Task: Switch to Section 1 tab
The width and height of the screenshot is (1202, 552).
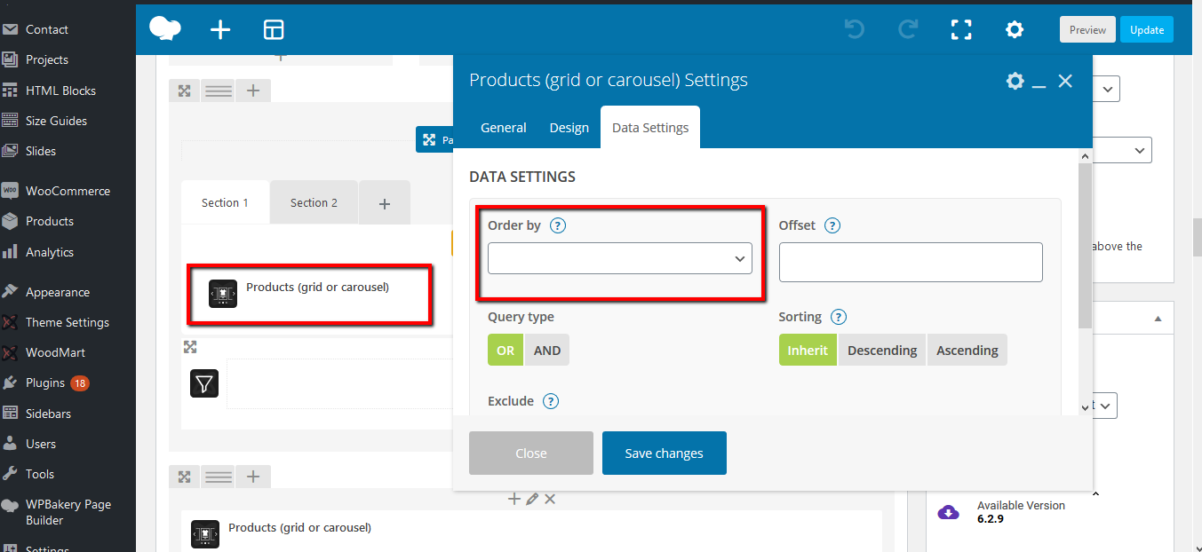Action: click(225, 202)
